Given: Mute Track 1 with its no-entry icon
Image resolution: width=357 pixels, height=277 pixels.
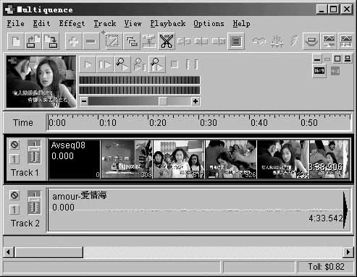Looking at the screenshot, I should point(14,145).
